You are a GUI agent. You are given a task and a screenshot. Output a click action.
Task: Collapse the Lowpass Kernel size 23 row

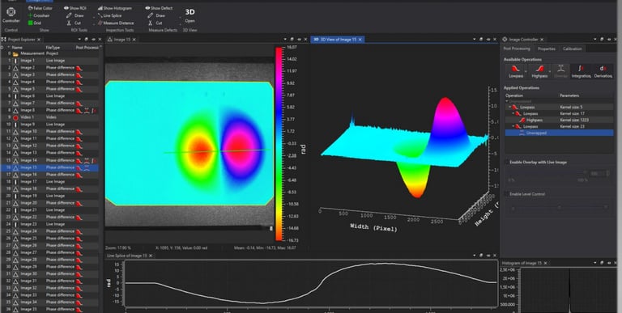(x=513, y=126)
